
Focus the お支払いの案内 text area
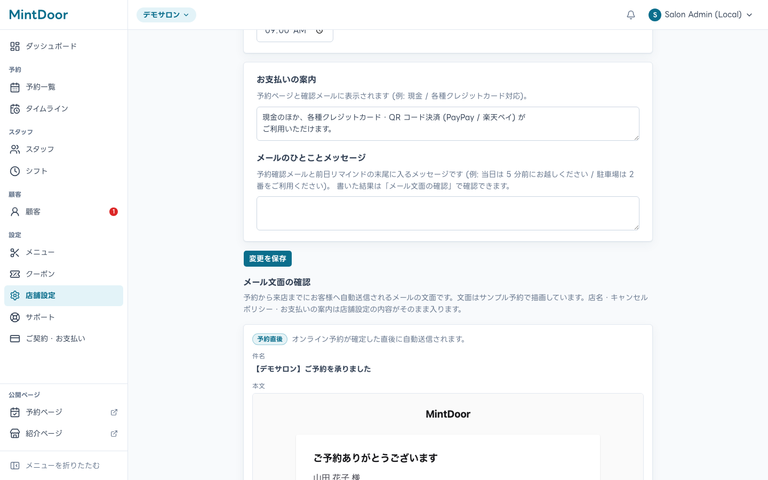[x=448, y=124]
